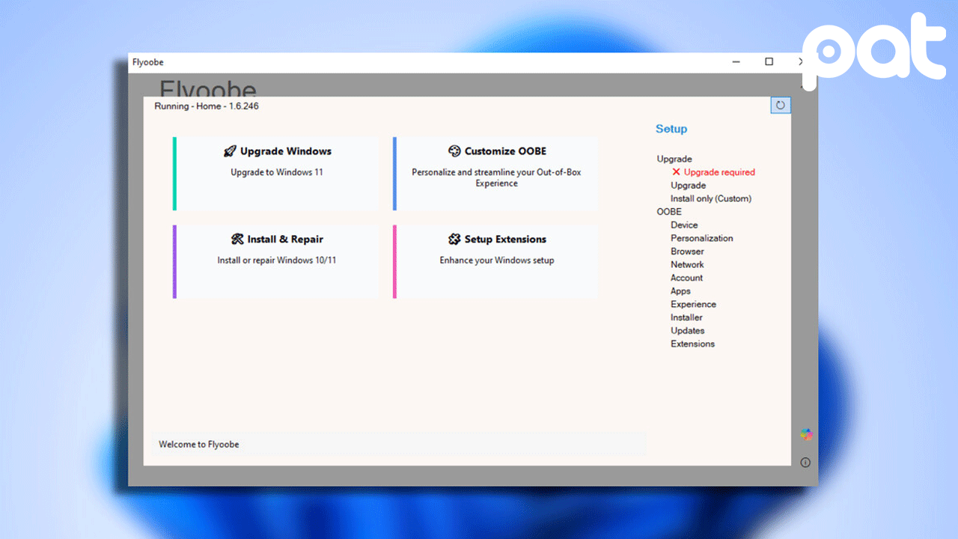
Task: Open the info circle icon
Action: coord(805,463)
